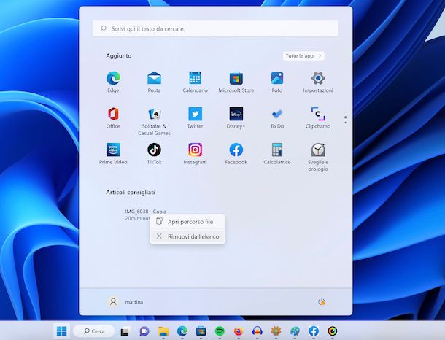Open Impostazioni settings app

(318, 82)
